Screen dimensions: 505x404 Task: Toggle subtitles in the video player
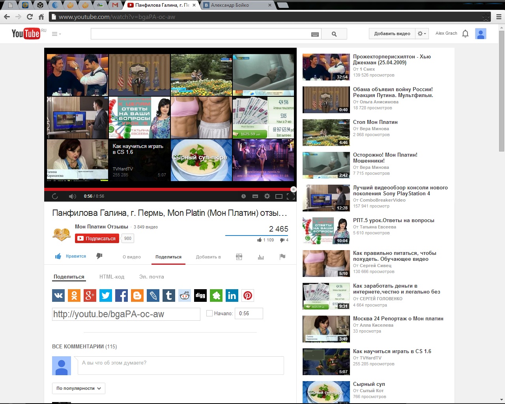255,196
